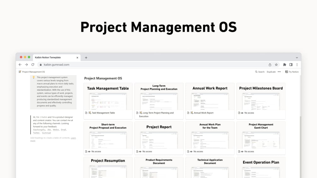Screen dimensions: 317x178
Task: Click No access under Project Milestones Board
Action: coord(249,113)
